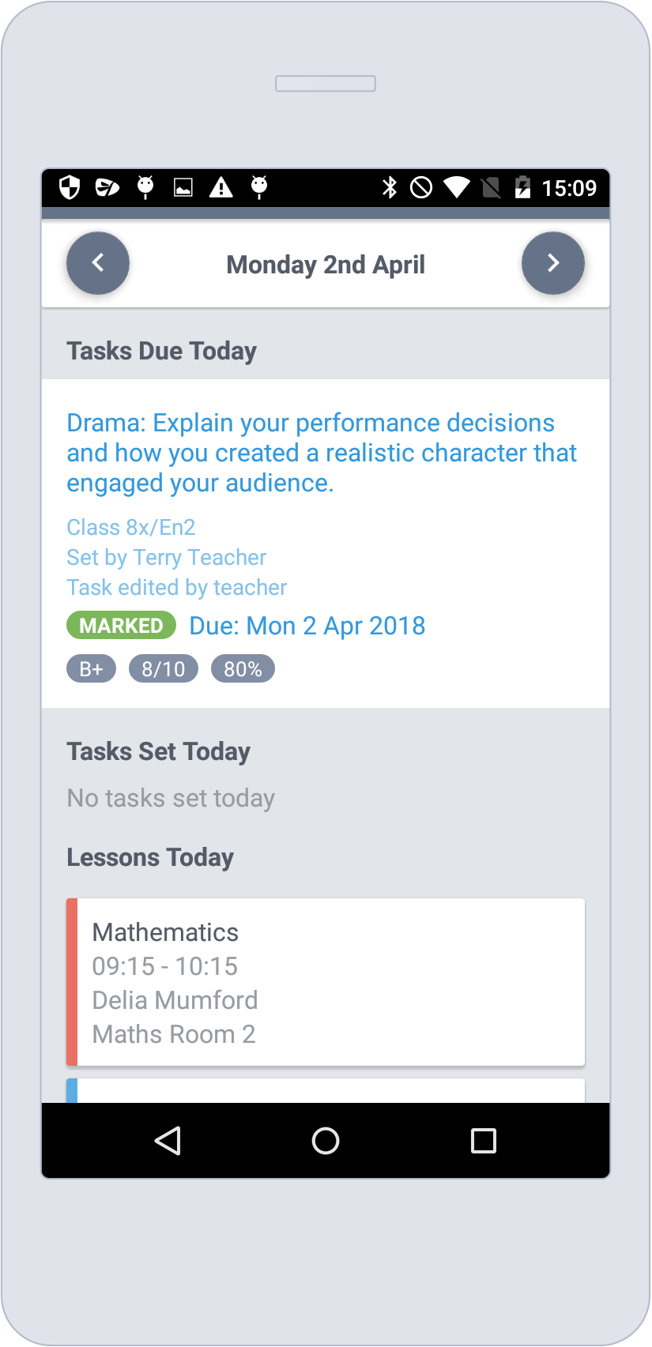Viewport: 652px width, 1347px height.
Task: Open the recent apps overview
Action: pyautogui.click(x=483, y=1141)
